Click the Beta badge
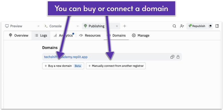This screenshot has height=110, width=223. point(78,66)
